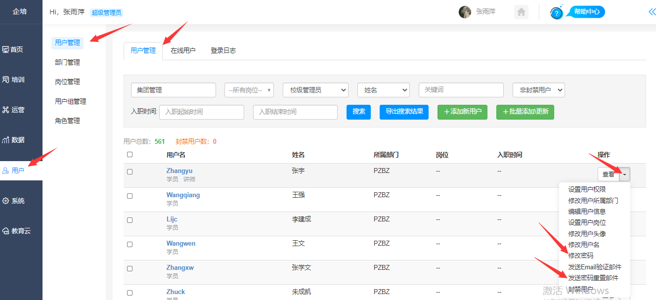Open the 非封禁用户 status dropdown
Image resolution: width=656 pixels, height=300 pixels.
click(x=538, y=90)
